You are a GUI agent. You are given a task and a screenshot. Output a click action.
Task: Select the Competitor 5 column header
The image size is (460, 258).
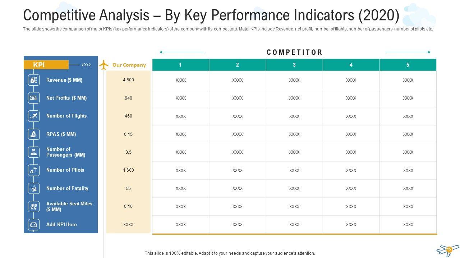(x=408, y=65)
